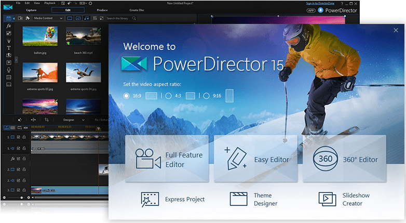Switch to timeline view icon
Viewport: 406px width, 223px height.
[6, 127]
